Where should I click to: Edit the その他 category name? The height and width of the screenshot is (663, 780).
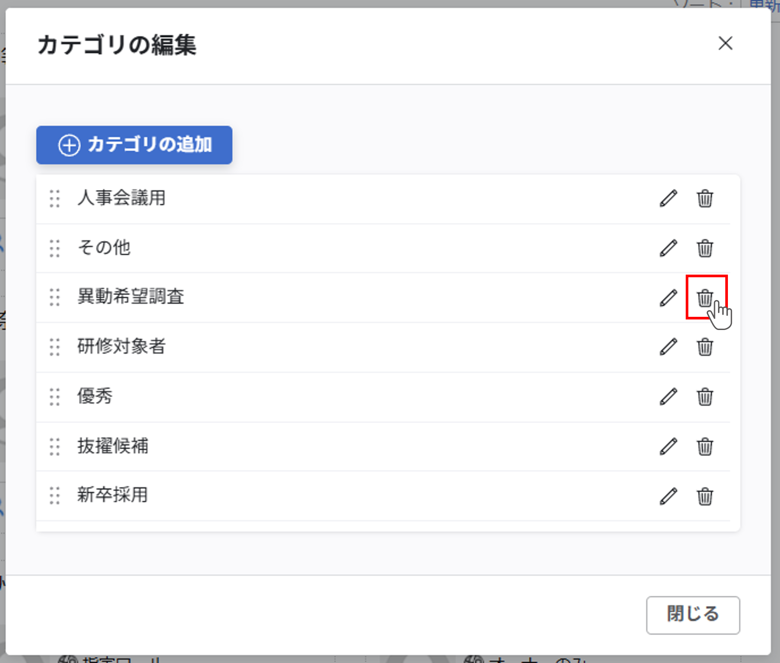pos(668,248)
